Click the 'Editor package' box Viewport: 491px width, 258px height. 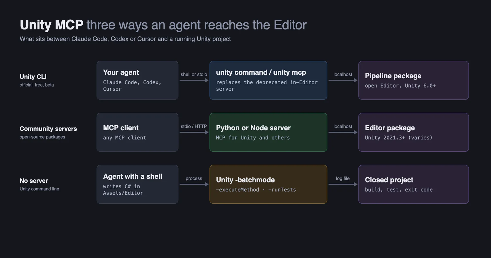(413, 132)
